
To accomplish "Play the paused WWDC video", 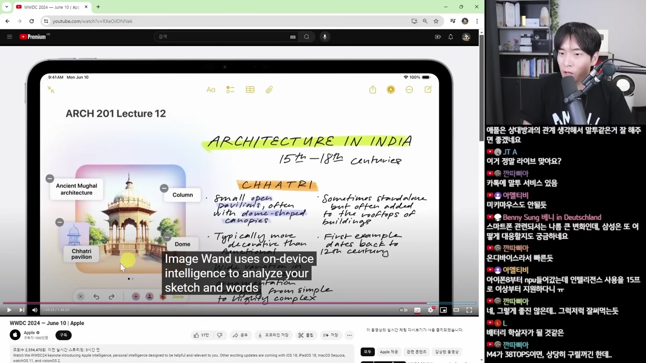I will (x=9, y=310).
